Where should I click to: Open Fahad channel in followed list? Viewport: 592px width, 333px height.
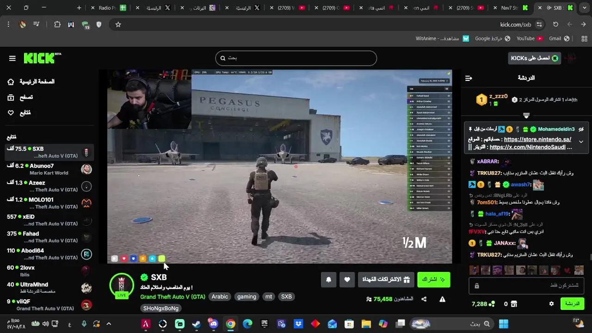click(x=49, y=237)
